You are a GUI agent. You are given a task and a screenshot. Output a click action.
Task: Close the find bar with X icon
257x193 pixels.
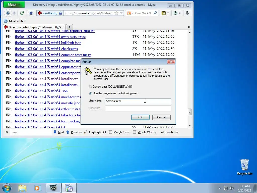pos(7,132)
